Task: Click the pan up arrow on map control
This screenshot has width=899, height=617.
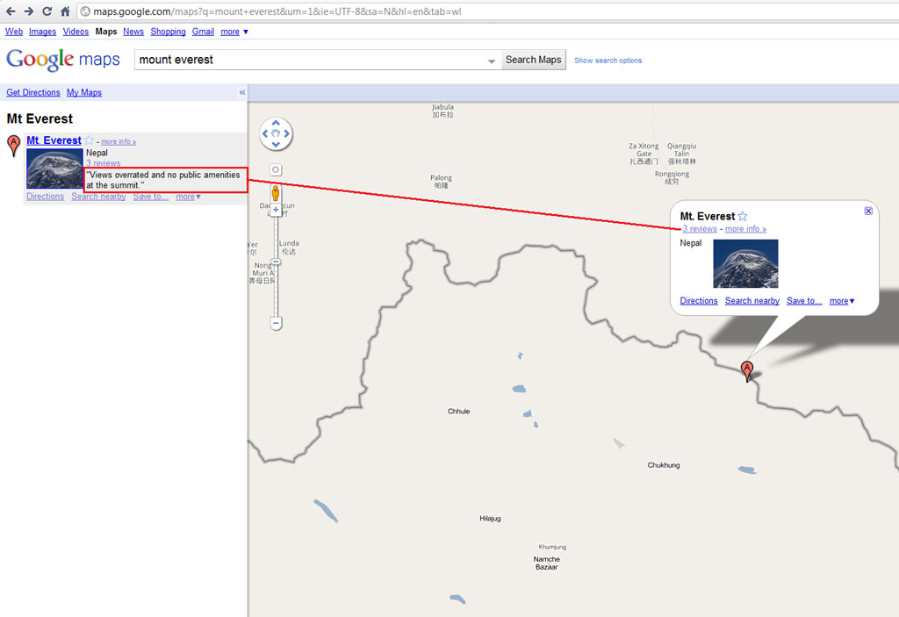Action: tap(276, 123)
